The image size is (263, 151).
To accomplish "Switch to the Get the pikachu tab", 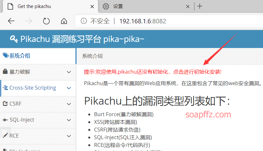I will pyautogui.click(x=50, y=6).
